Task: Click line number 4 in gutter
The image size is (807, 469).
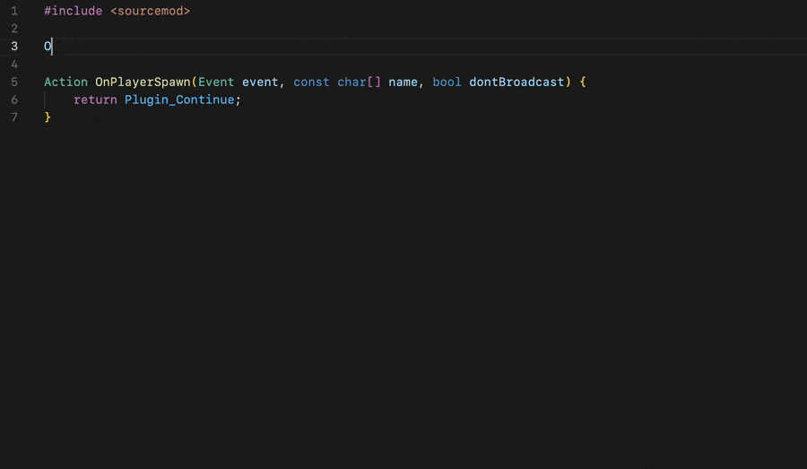Action: click(x=14, y=65)
